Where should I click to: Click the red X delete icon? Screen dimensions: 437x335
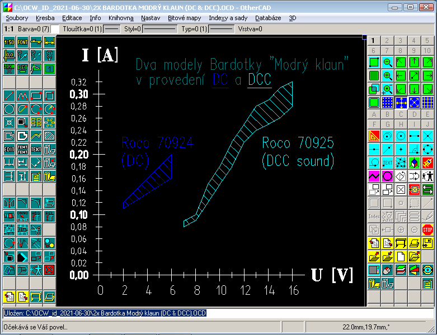pos(49,270)
